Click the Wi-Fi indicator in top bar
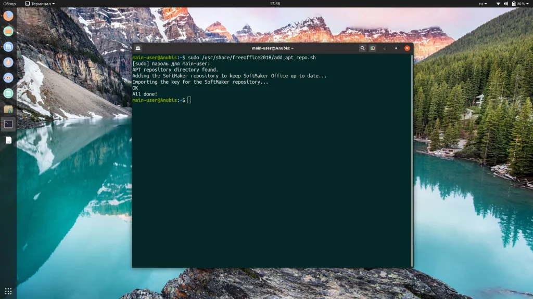533x299 pixels. [498, 4]
